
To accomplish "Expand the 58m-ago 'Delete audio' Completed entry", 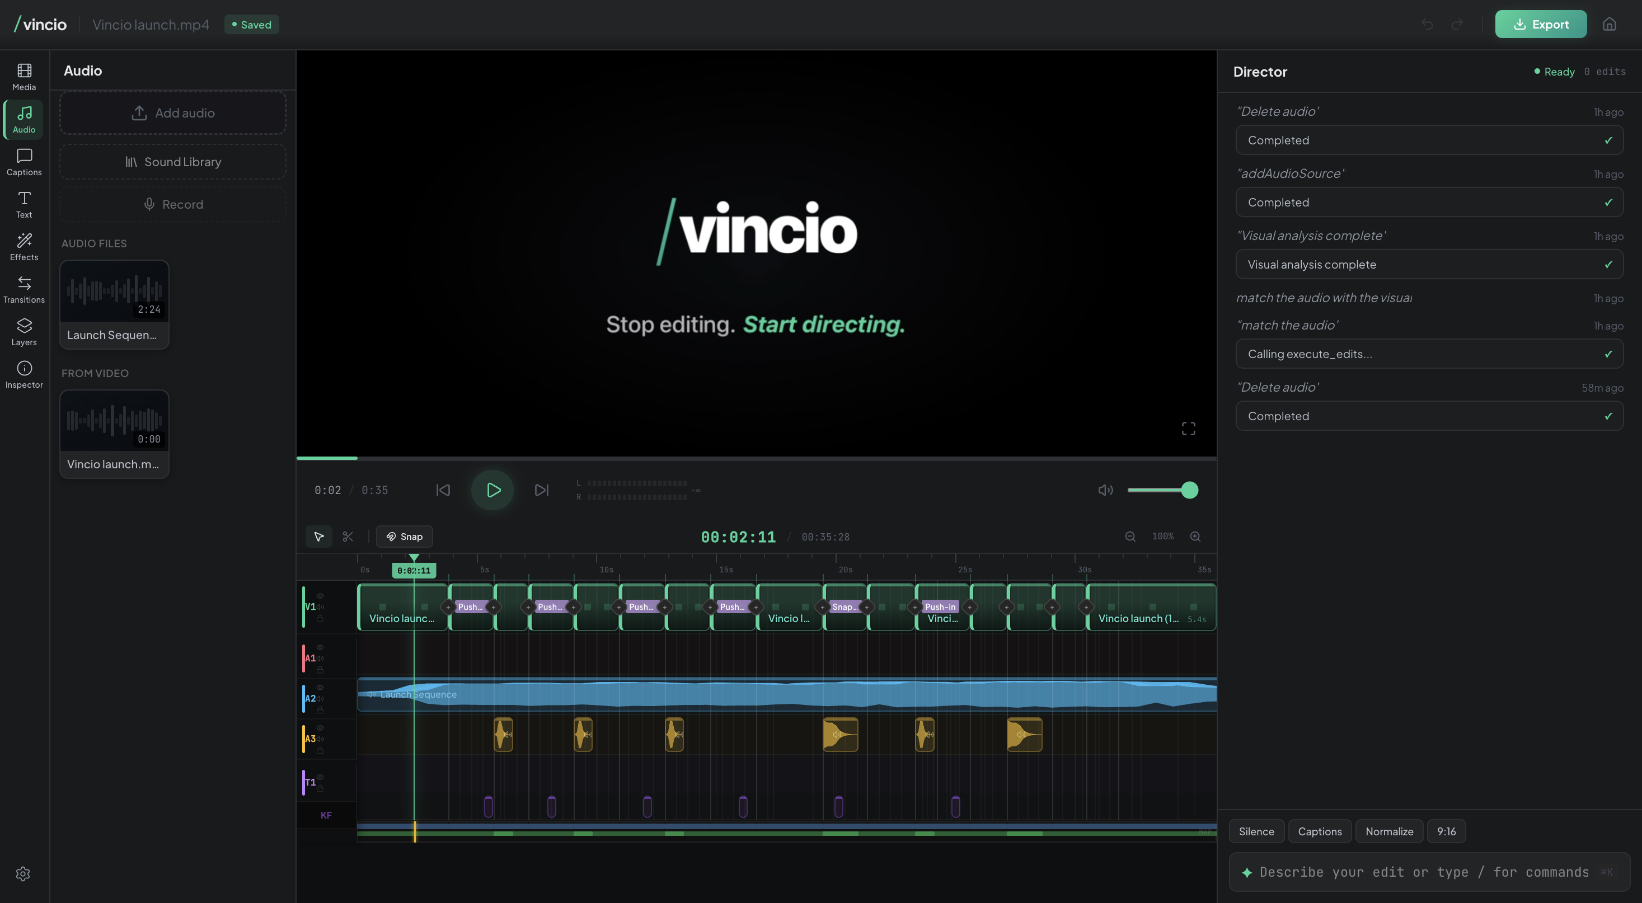I will pyautogui.click(x=1429, y=416).
